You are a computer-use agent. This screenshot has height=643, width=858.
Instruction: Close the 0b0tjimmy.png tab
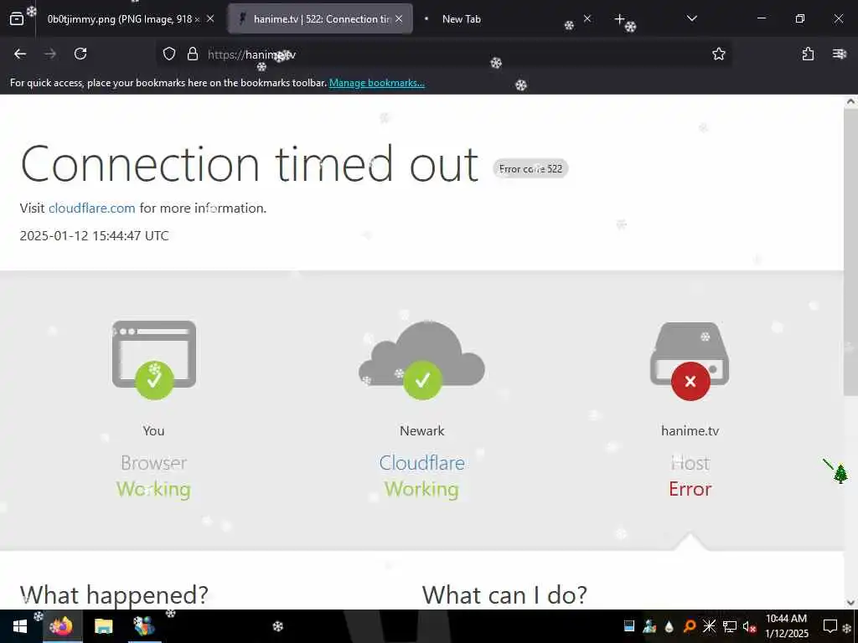pos(210,18)
